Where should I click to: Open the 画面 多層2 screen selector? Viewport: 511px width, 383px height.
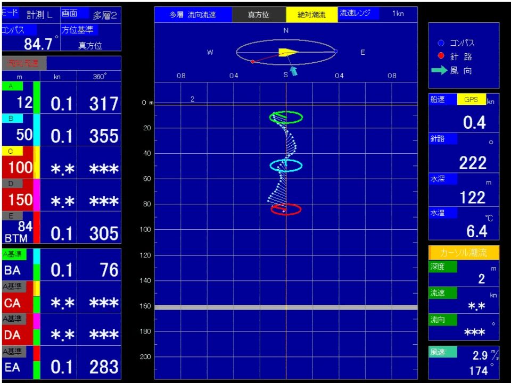[x=90, y=14]
